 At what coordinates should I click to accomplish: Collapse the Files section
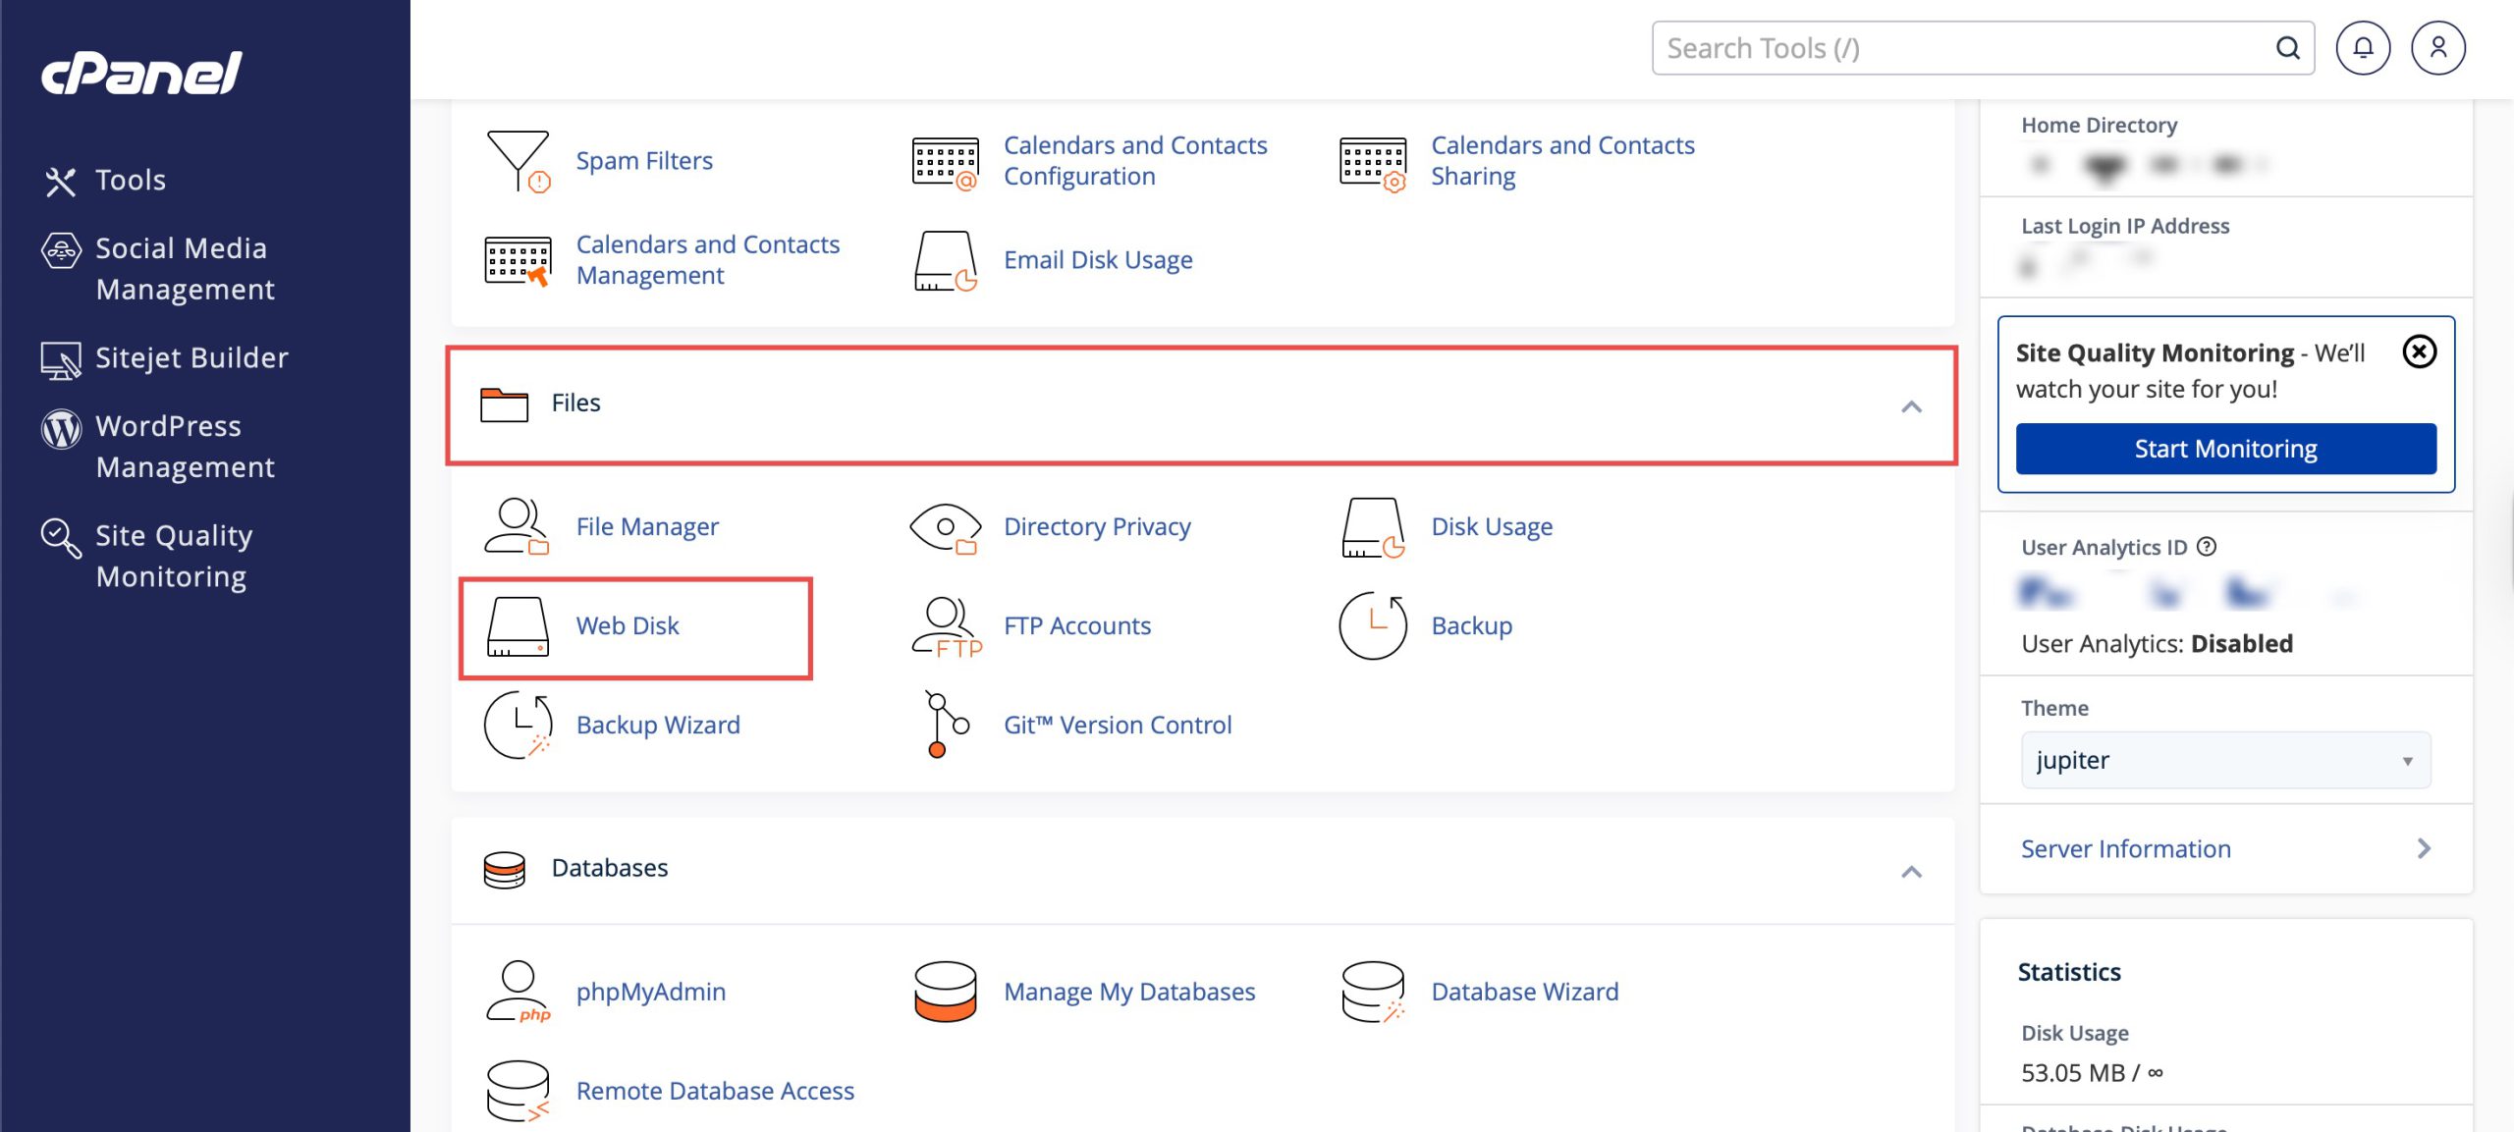click(1911, 406)
